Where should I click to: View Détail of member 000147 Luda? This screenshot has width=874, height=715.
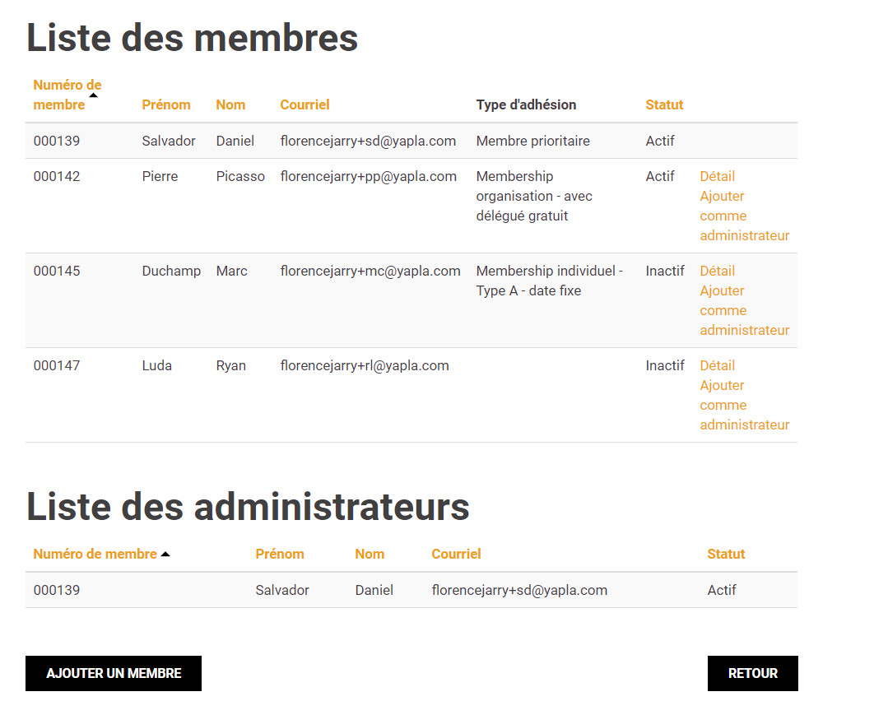(717, 365)
